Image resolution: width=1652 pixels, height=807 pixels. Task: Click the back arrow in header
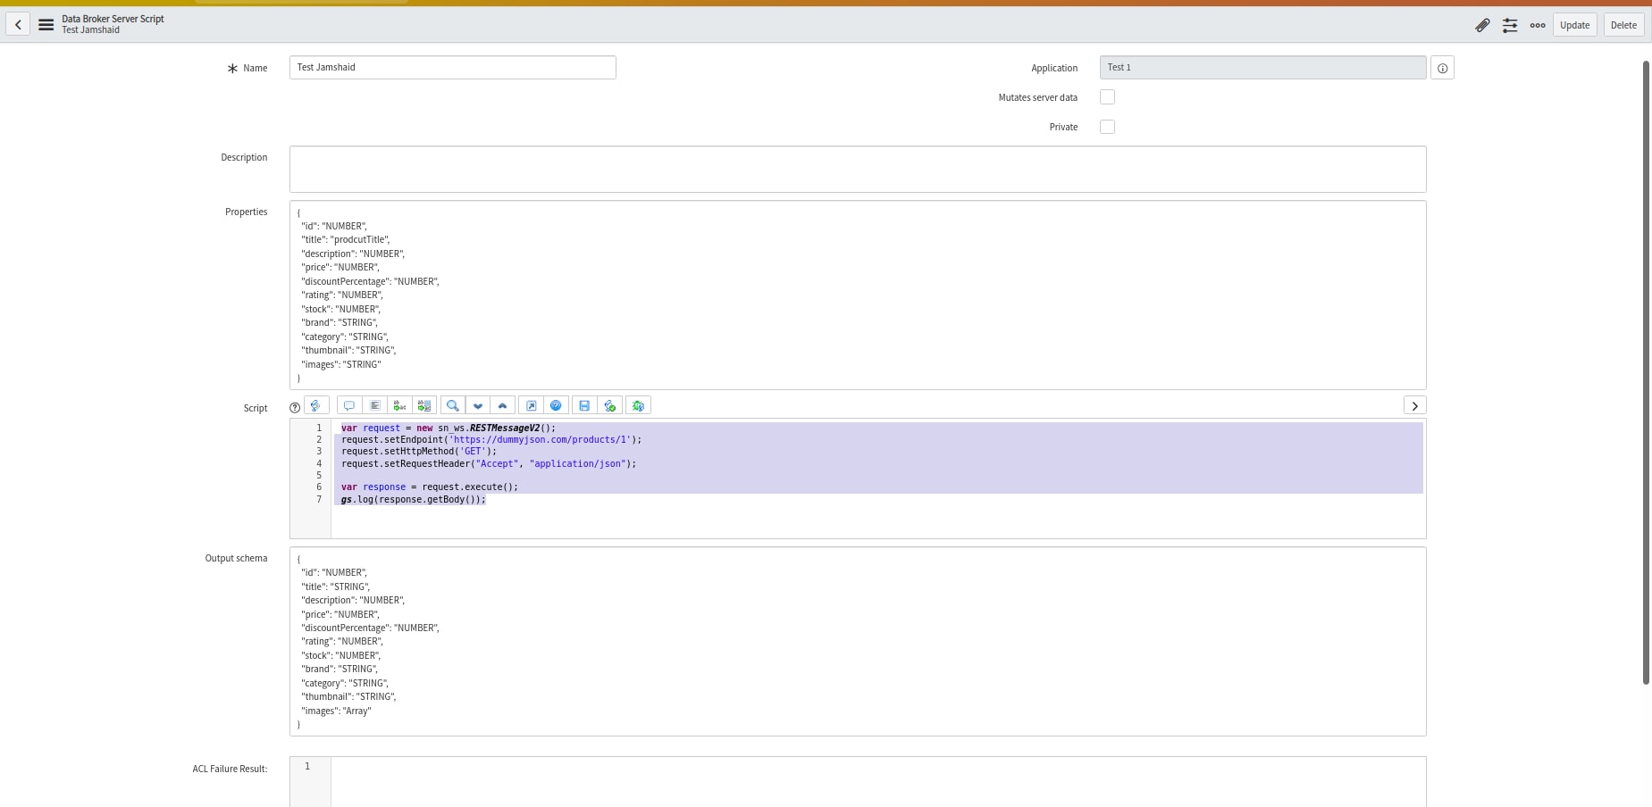click(18, 24)
